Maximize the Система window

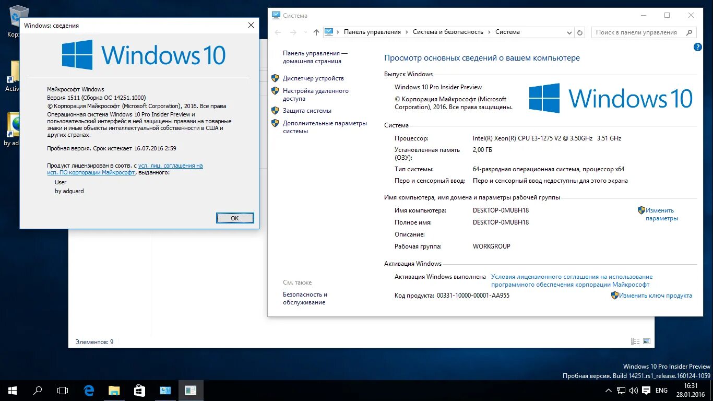click(x=667, y=15)
